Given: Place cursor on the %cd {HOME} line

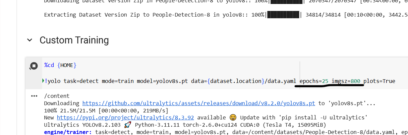Looking at the screenshot, I should point(60,65).
